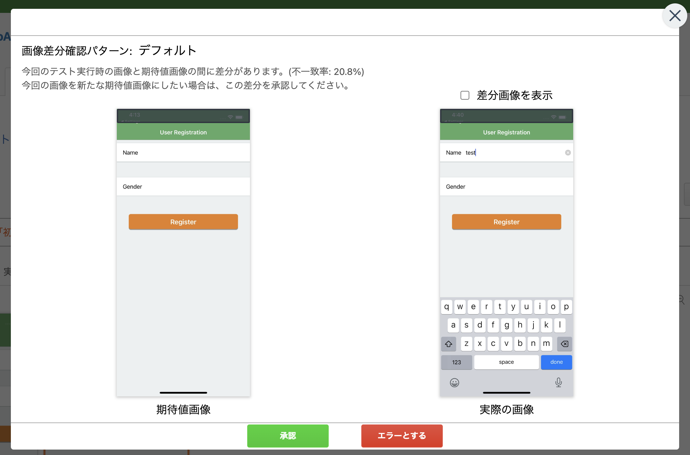The image size is (690, 455).
Task: Click the 実際の画像 caption
Action: 506,410
